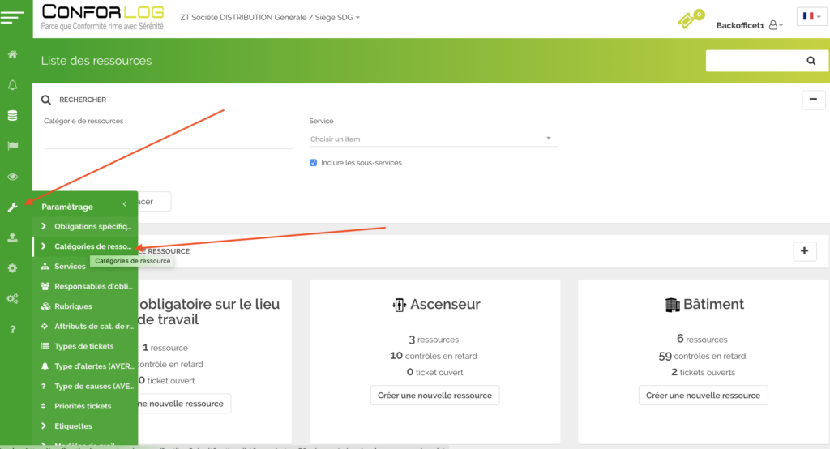Open the Service 'Choisir un item' dropdown
The height and width of the screenshot is (449, 830).
(433, 139)
